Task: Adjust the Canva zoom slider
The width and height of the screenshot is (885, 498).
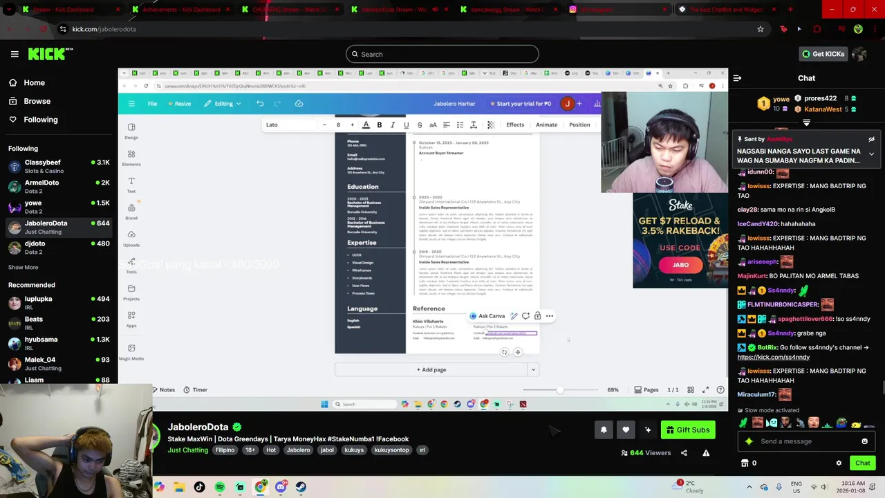Action: tap(560, 390)
